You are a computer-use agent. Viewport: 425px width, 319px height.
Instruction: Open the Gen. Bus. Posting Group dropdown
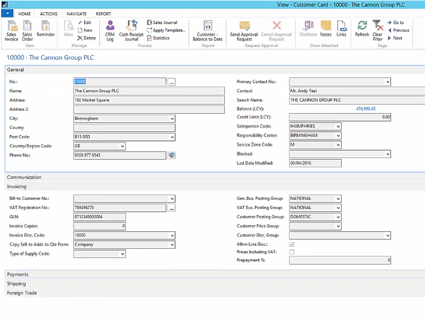(338, 198)
